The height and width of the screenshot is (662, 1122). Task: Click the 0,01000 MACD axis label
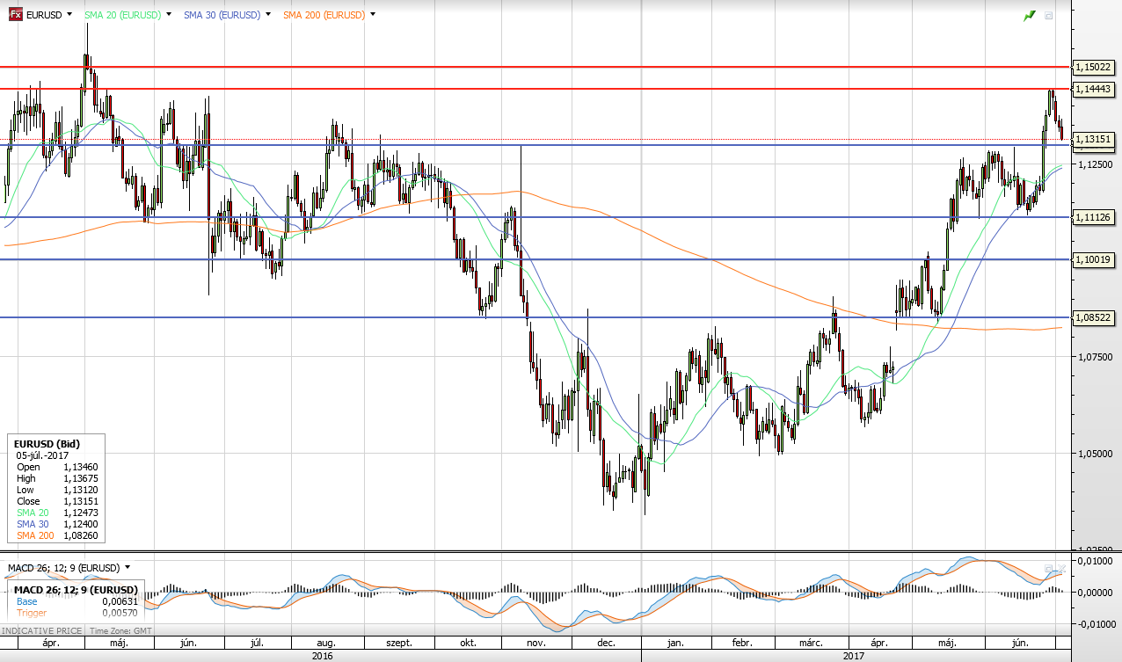1096,560
